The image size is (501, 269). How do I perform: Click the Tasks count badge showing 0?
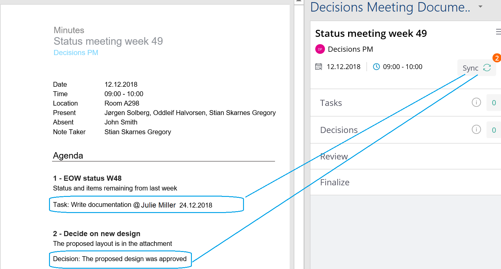(x=494, y=103)
